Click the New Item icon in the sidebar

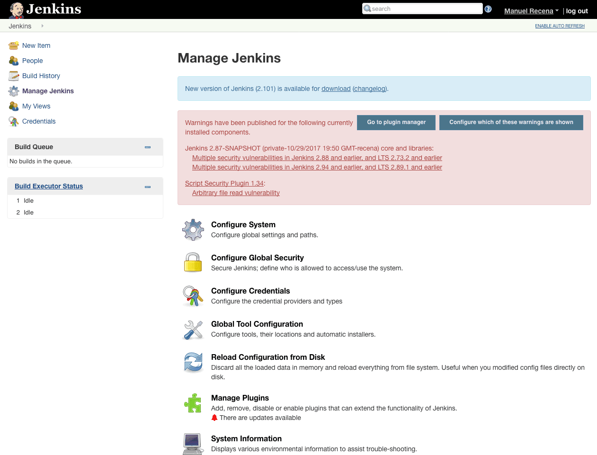[13, 45]
